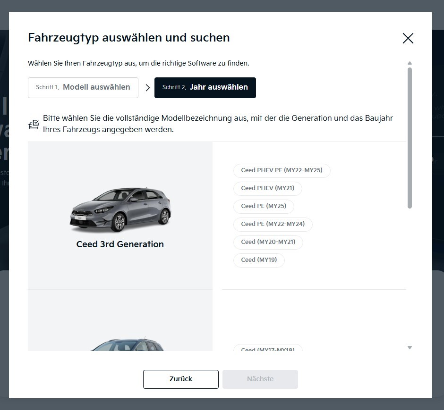Click the chevron arrow between the steps

tap(147, 88)
